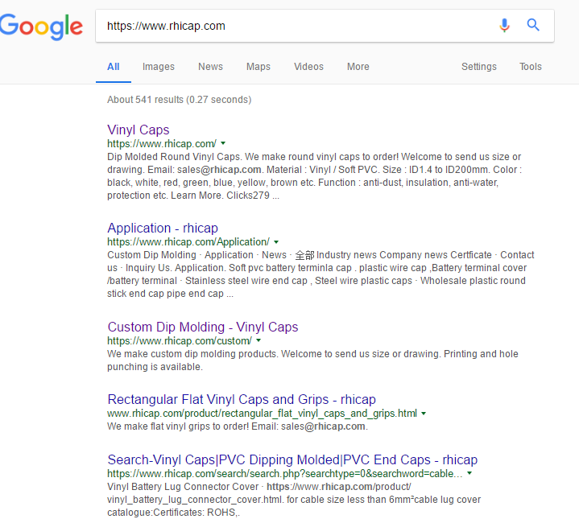The width and height of the screenshot is (579, 519).
Task: Open Rectangular Flat Vinyl Caps and Grips result
Action: [x=242, y=399]
